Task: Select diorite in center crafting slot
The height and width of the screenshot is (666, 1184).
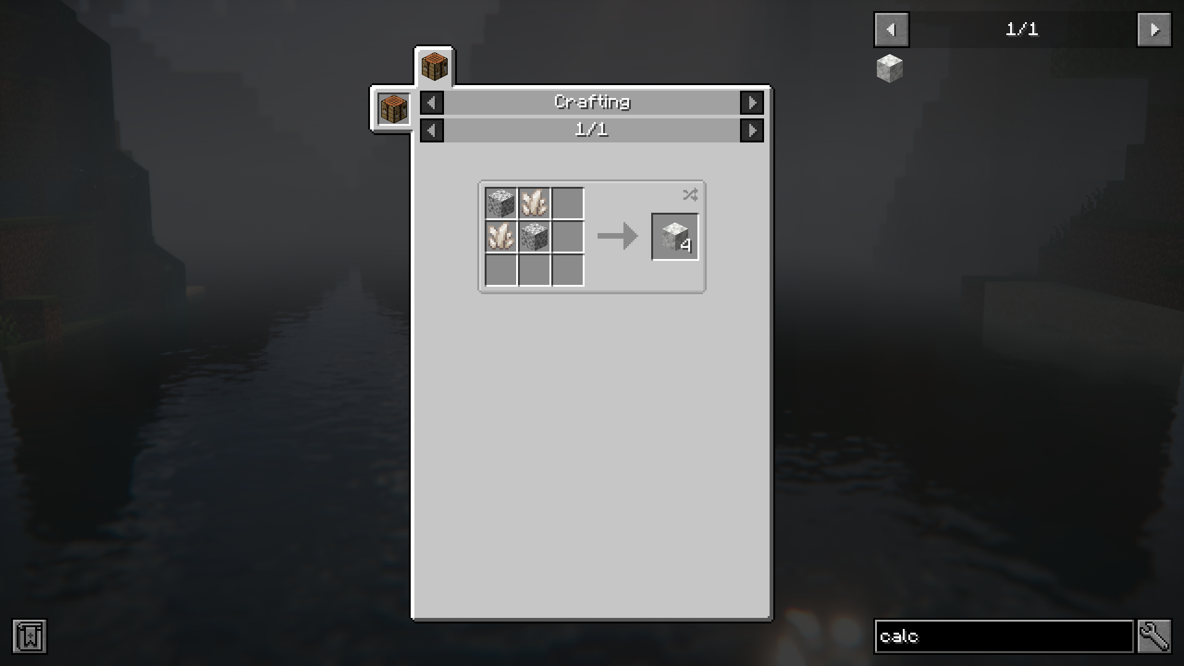Action: (x=534, y=237)
